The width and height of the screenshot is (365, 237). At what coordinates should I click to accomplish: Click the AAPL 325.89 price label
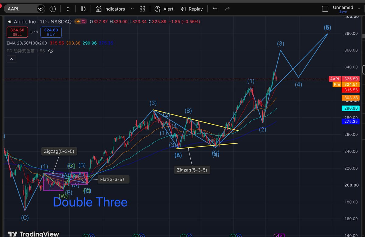tap(344, 79)
